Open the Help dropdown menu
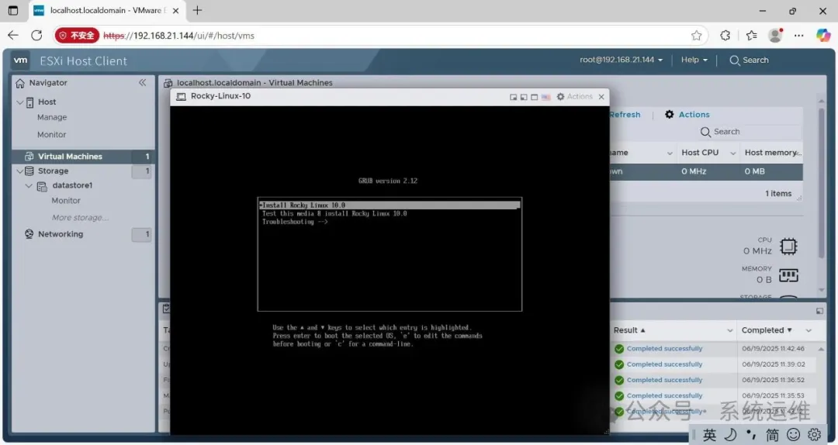Image resolution: width=838 pixels, height=445 pixels. (x=694, y=60)
